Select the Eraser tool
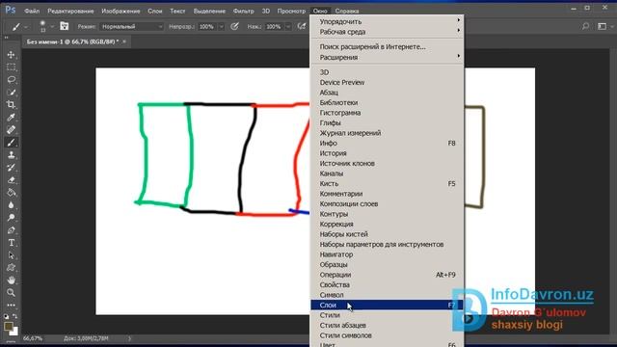 pyautogui.click(x=11, y=180)
